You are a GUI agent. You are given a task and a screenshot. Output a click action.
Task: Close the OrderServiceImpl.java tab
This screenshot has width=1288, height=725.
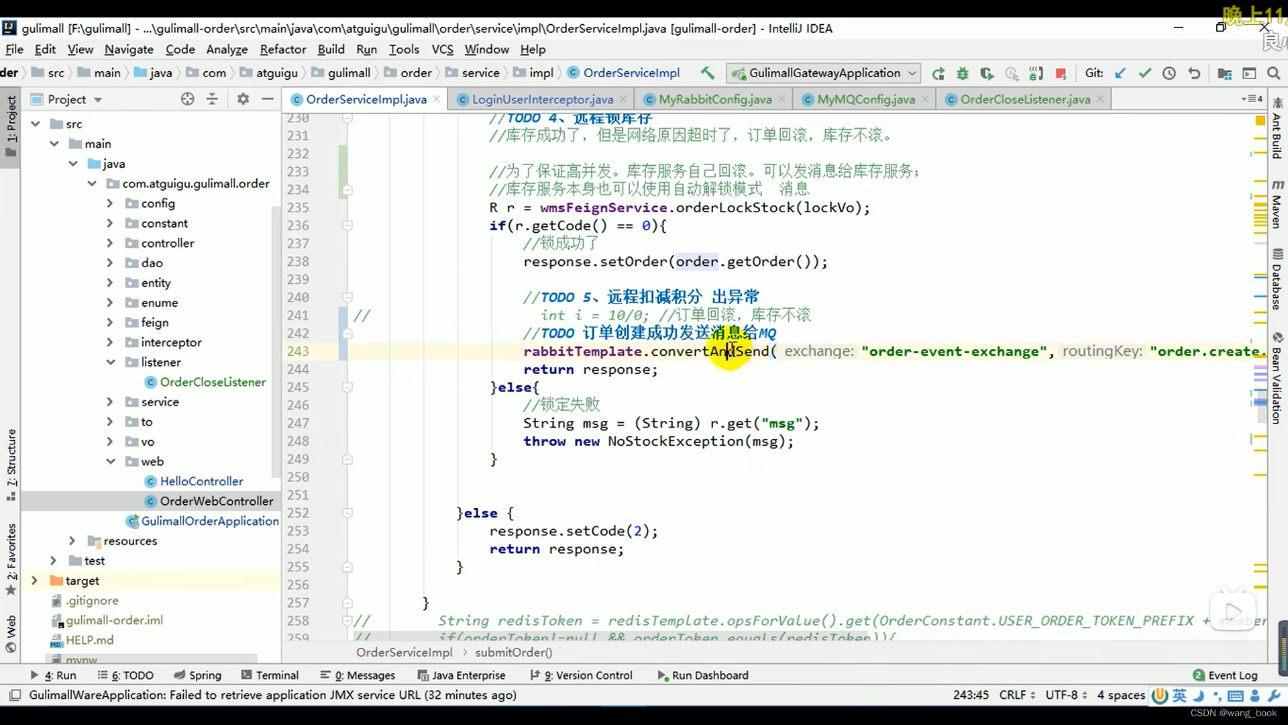437,99
